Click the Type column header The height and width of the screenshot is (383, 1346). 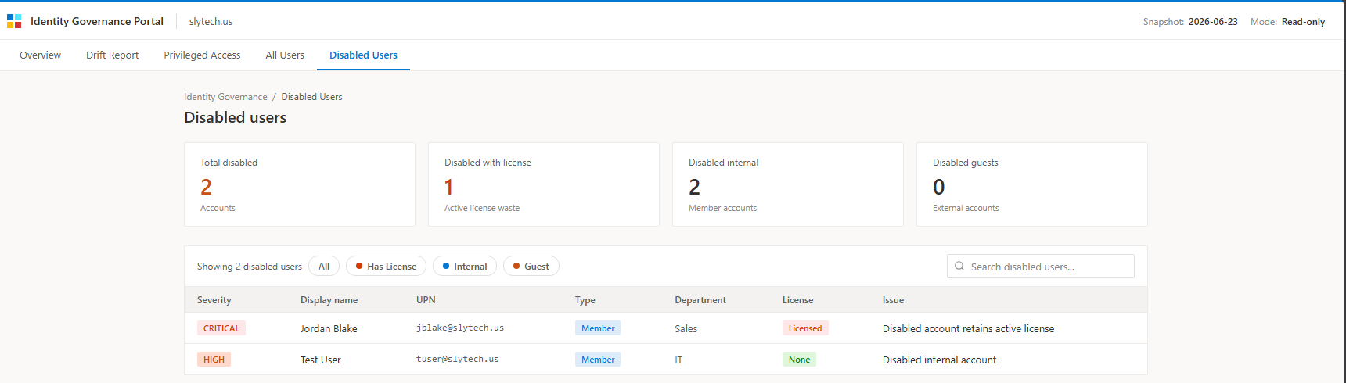[585, 300]
